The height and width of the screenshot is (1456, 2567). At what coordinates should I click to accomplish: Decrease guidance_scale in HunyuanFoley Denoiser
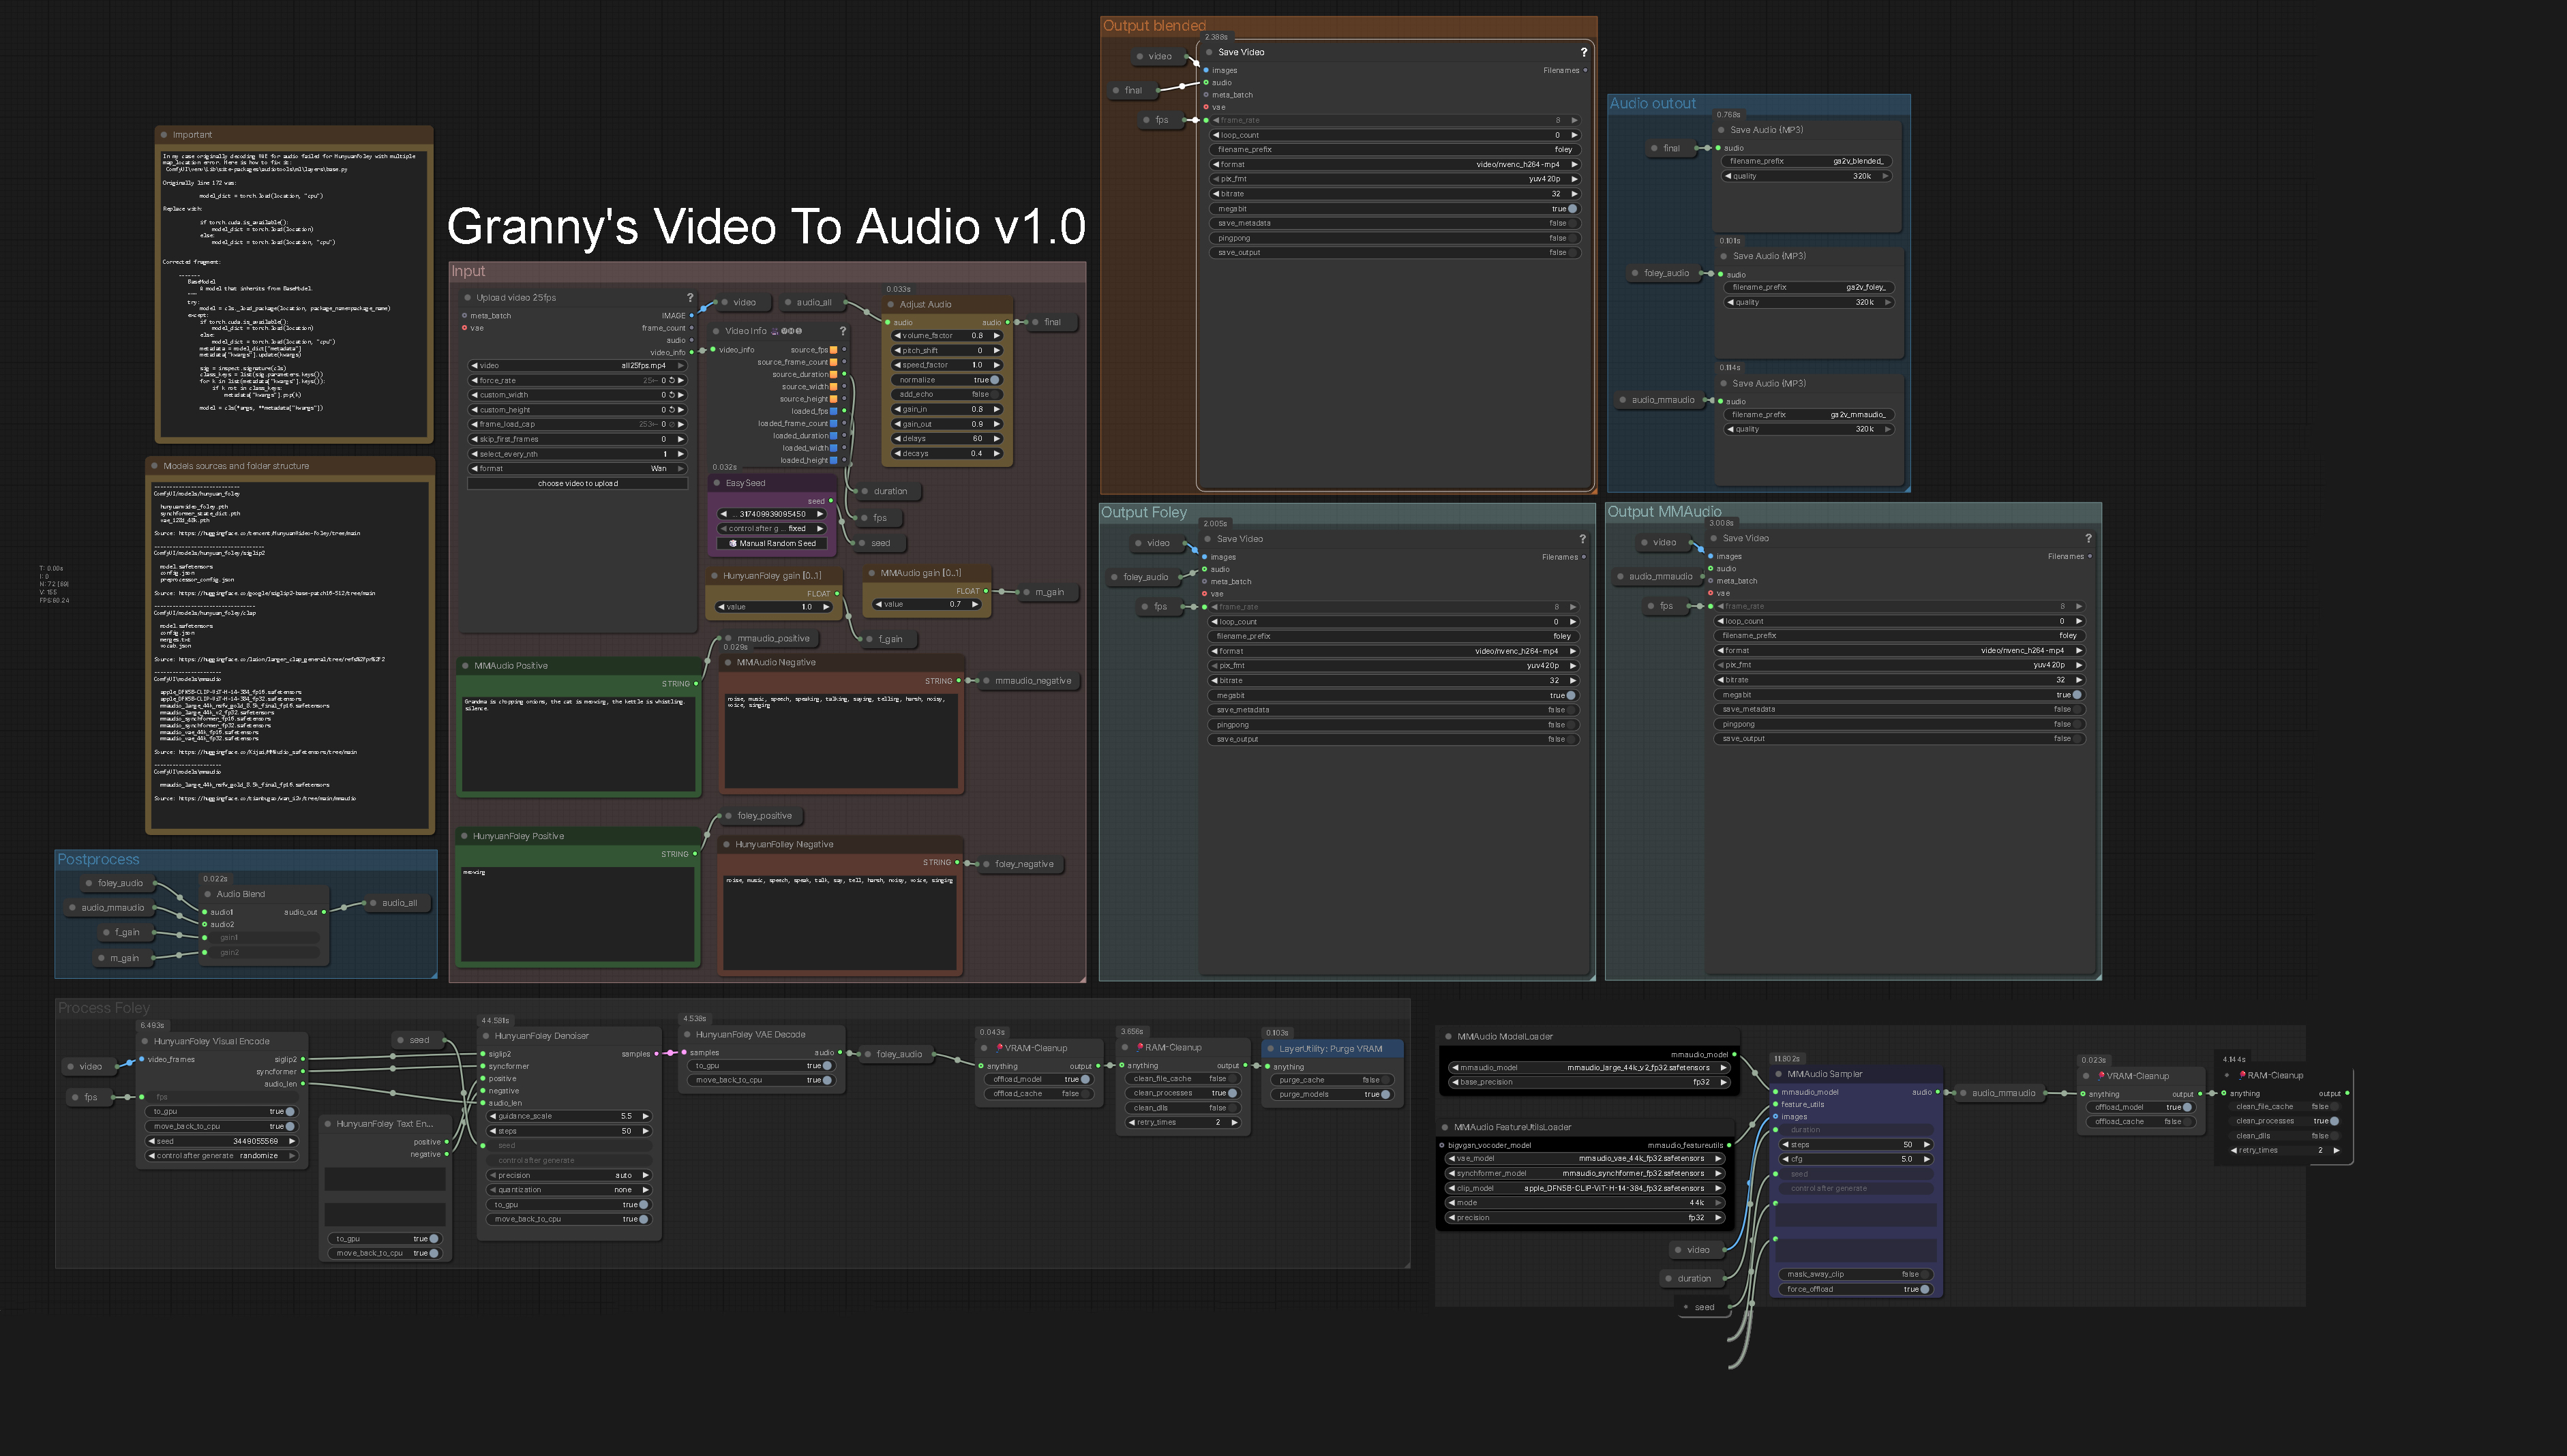coord(493,1117)
